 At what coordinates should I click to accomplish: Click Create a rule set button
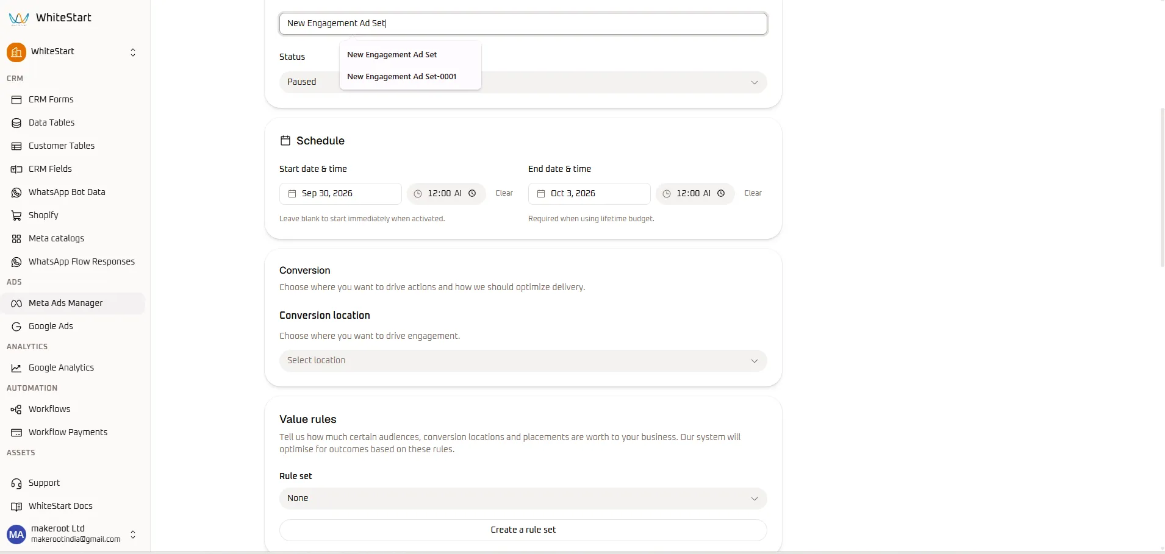tap(523, 530)
